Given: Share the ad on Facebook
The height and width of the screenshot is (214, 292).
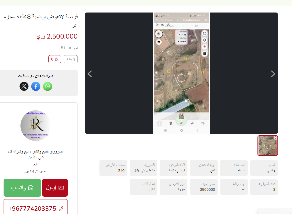Looking at the screenshot, I should tap(36, 86).
